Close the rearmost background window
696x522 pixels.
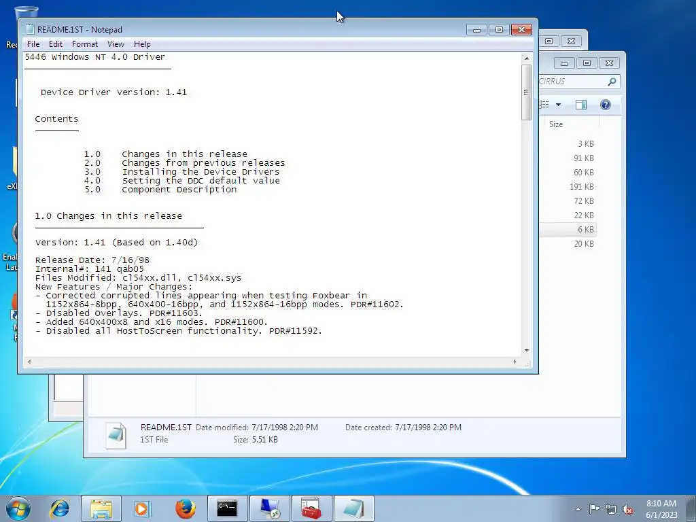pyautogui.click(x=571, y=41)
